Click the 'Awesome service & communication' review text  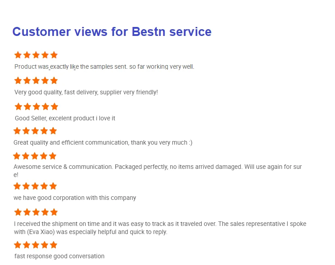[x=157, y=167]
